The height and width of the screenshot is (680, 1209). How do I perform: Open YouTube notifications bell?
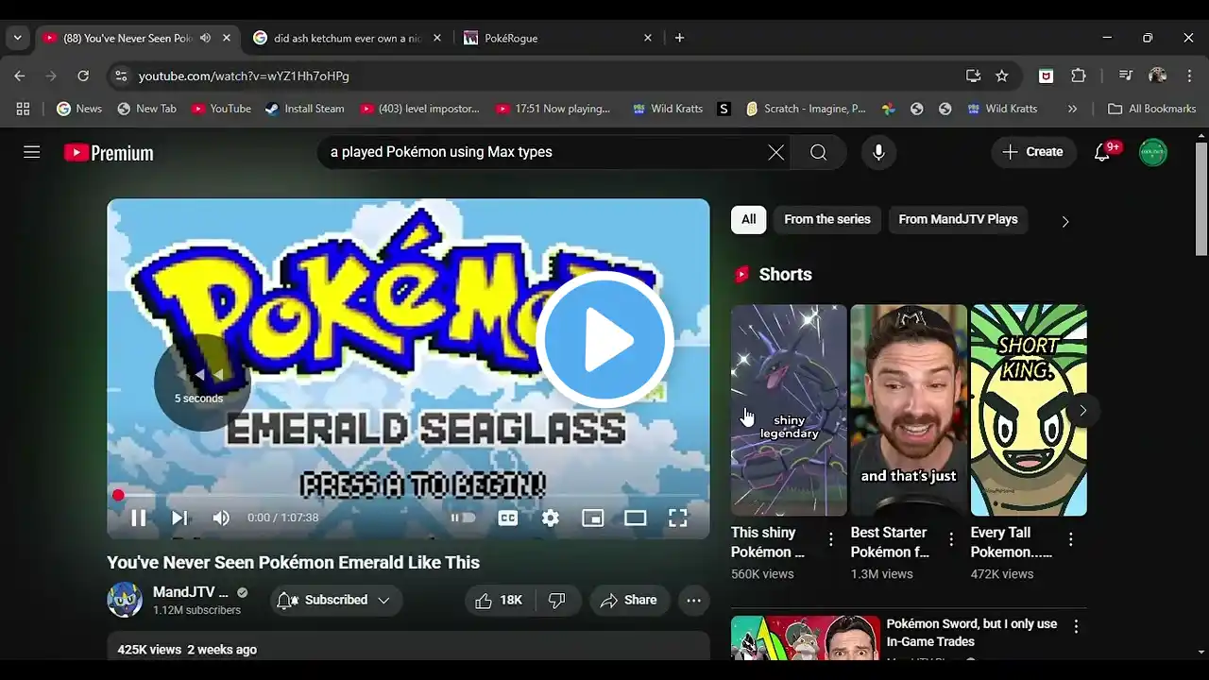(x=1102, y=152)
